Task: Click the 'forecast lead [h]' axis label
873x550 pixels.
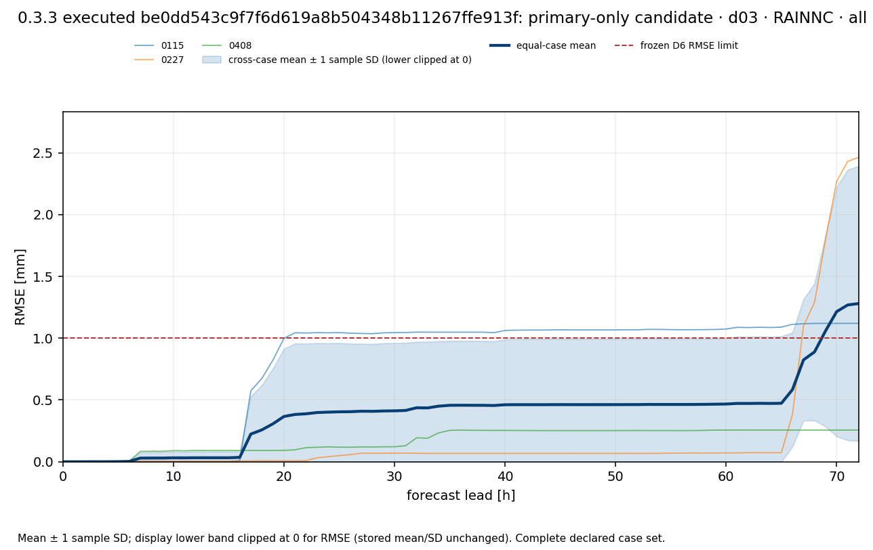Action: point(461,496)
